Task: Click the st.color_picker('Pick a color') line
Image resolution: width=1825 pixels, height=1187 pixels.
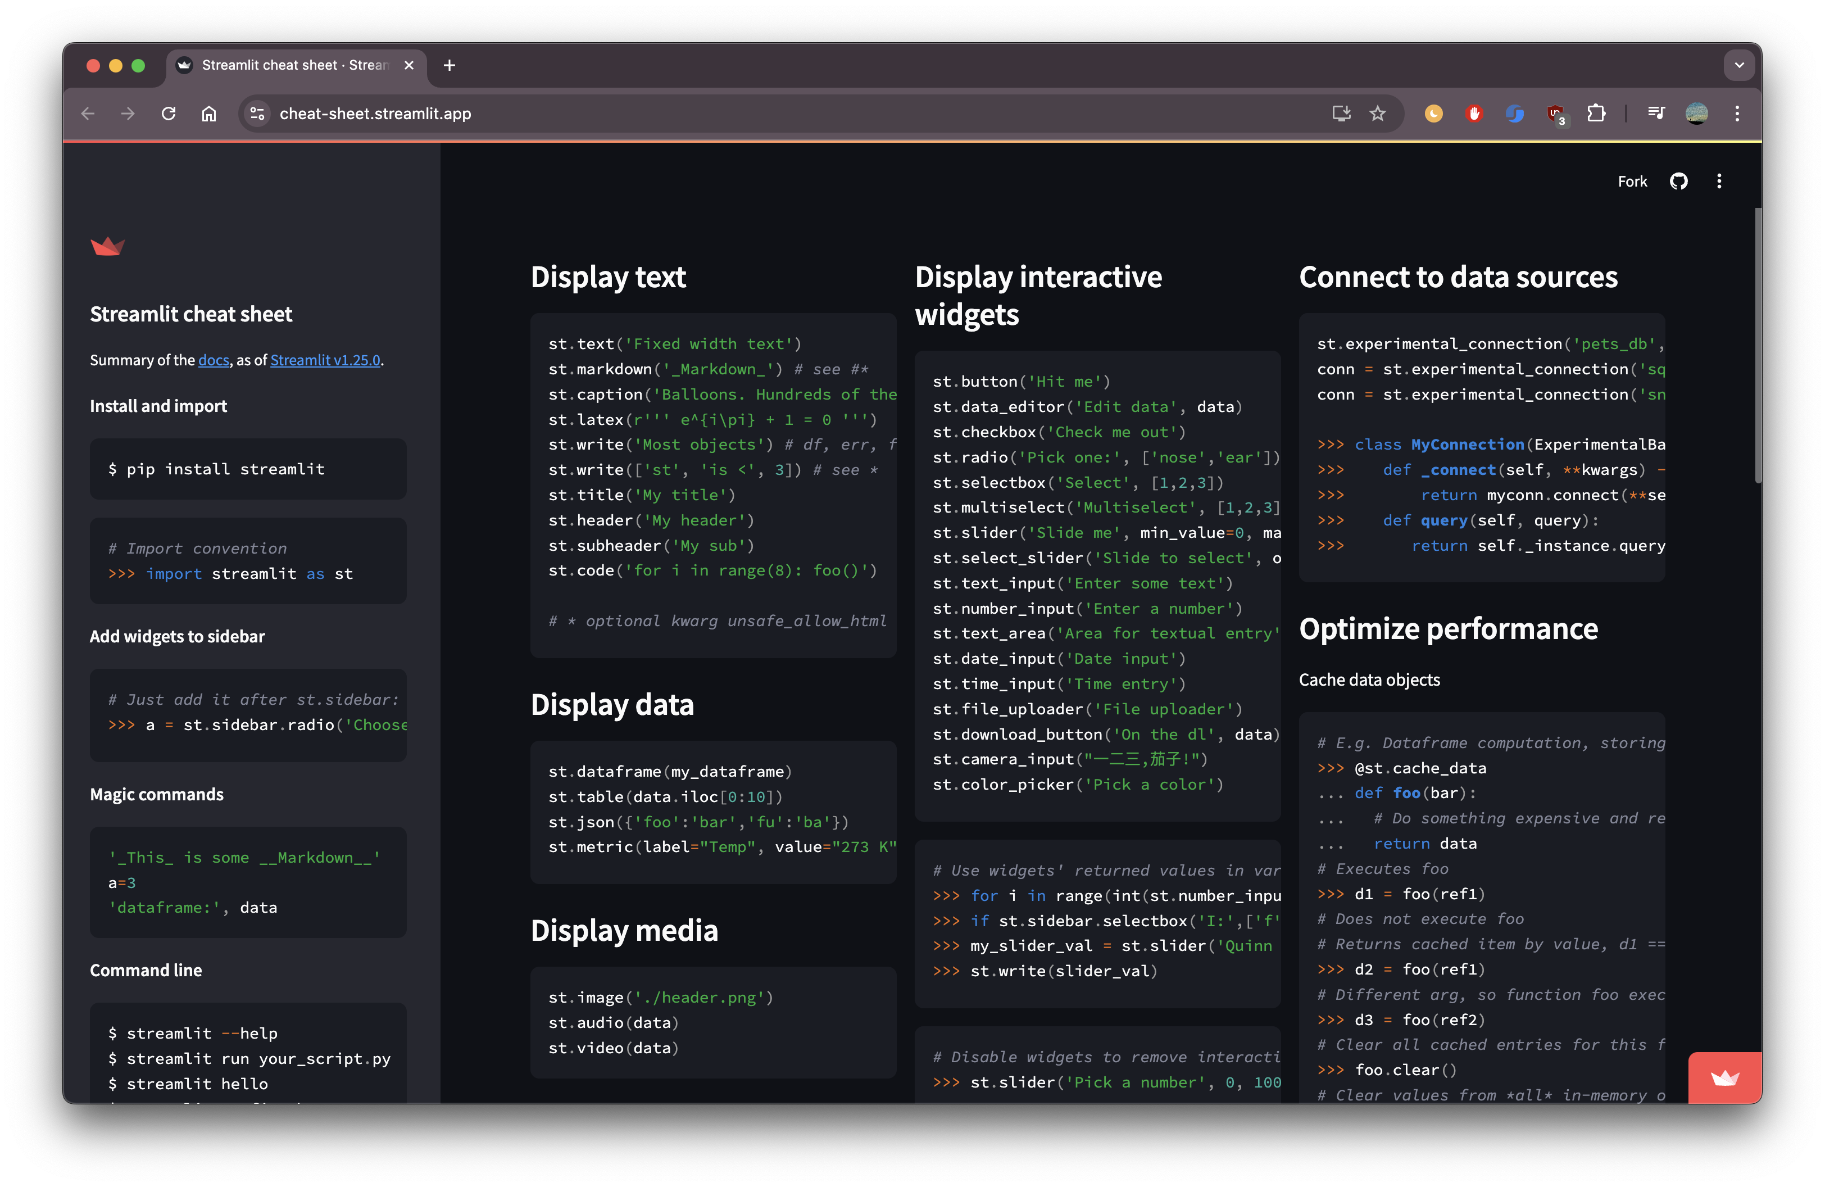Action: [1078, 785]
